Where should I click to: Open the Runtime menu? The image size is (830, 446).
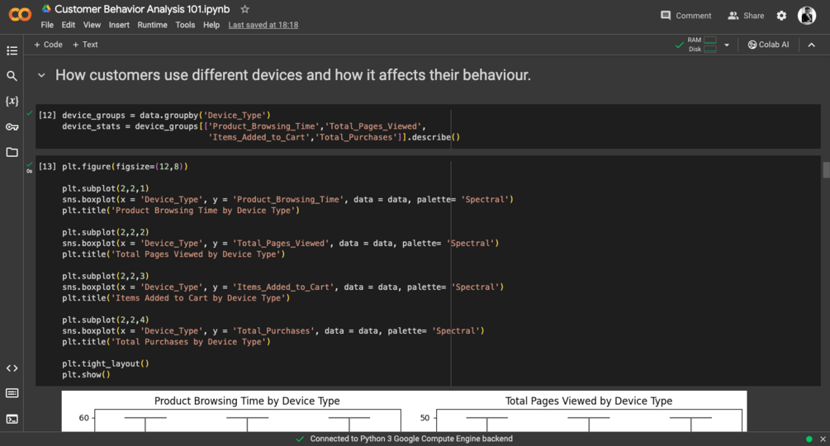pos(153,25)
